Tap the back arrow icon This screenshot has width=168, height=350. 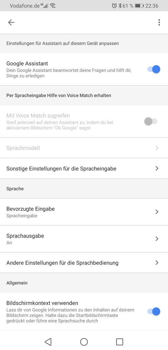[x=11, y=22]
